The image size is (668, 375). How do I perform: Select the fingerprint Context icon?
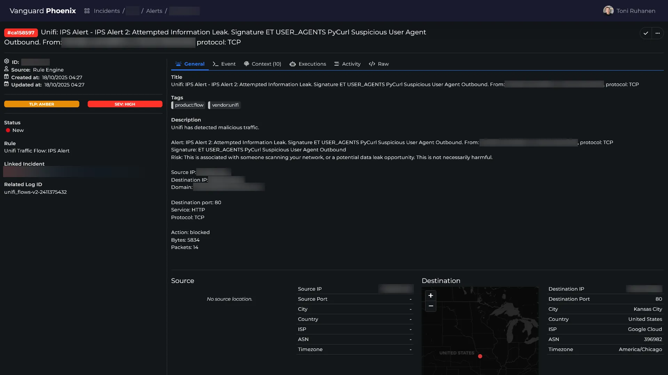247,64
